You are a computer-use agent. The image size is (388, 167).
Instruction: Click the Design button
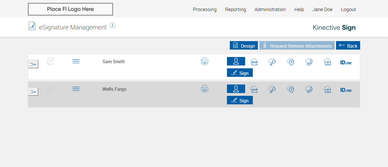(244, 46)
